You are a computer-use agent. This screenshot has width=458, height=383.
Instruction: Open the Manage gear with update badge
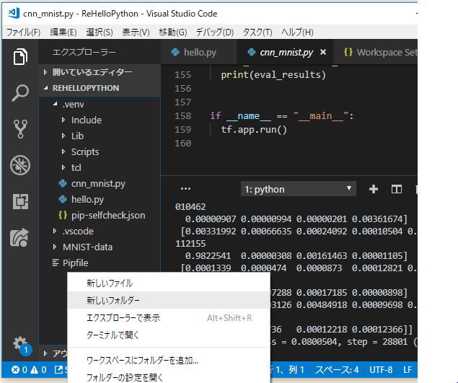22,345
